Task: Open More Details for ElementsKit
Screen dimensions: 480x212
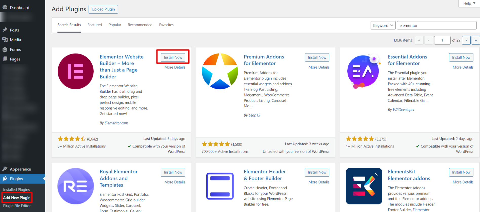Action: pos(463,182)
